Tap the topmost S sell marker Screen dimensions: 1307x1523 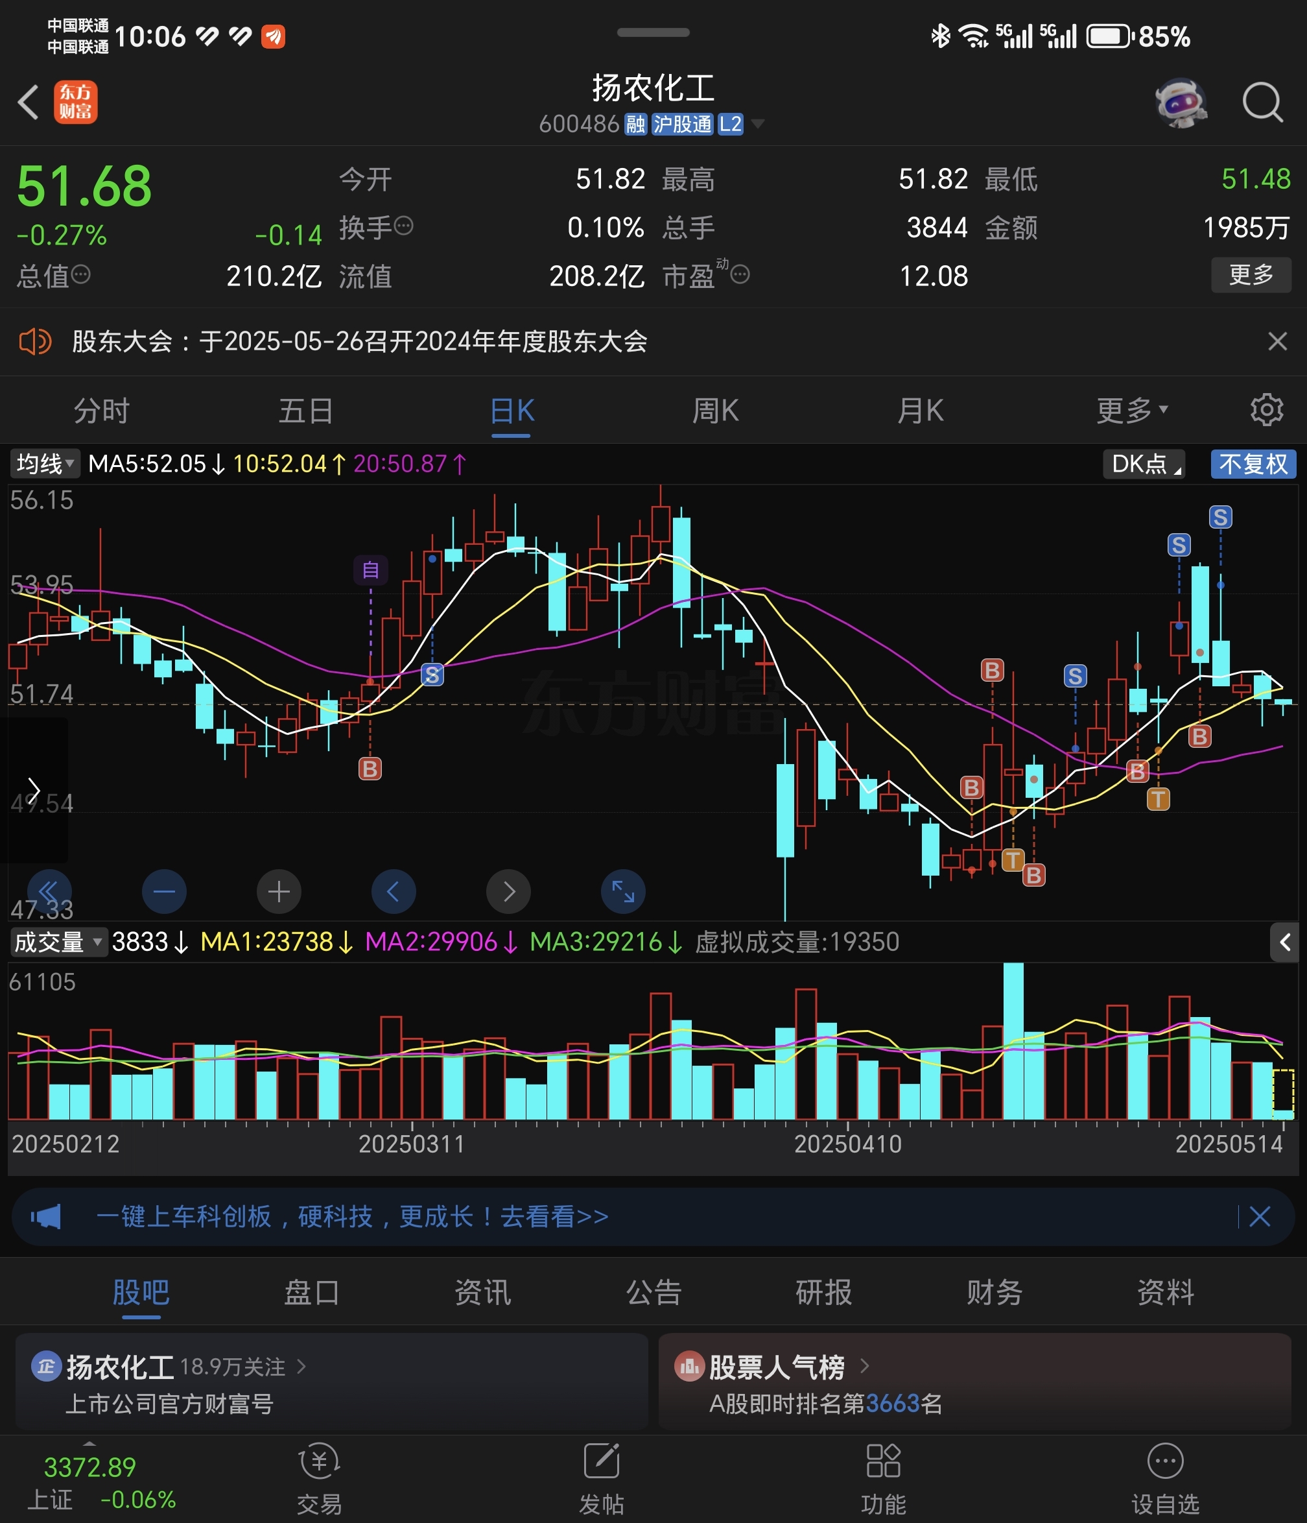tap(1220, 518)
